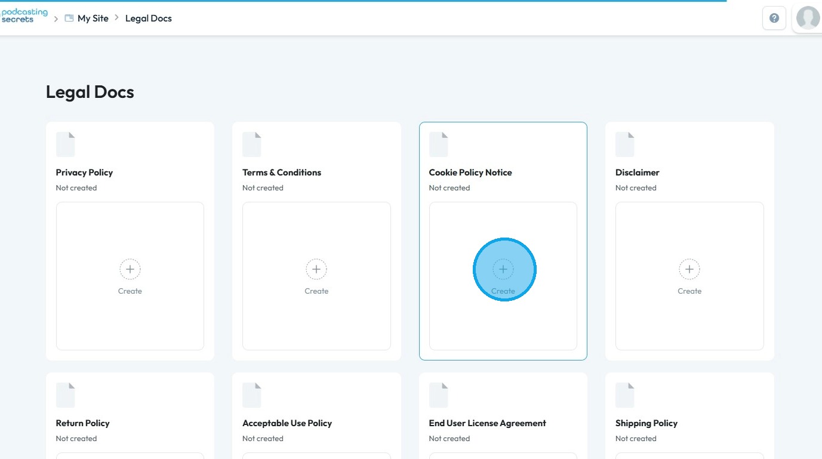The height and width of the screenshot is (459, 822).
Task: Click "Not created" status under Disclaimer
Action: tap(636, 188)
